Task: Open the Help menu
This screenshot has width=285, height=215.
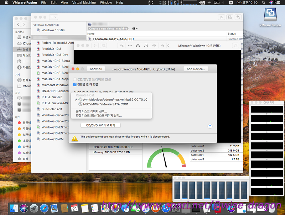Action: pyautogui.click(x=120, y=2)
